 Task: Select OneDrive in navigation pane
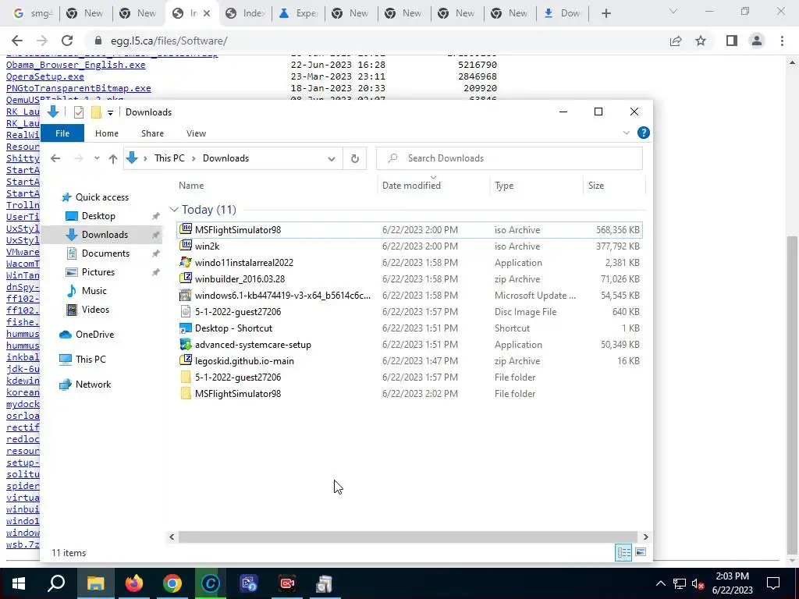point(94,335)
